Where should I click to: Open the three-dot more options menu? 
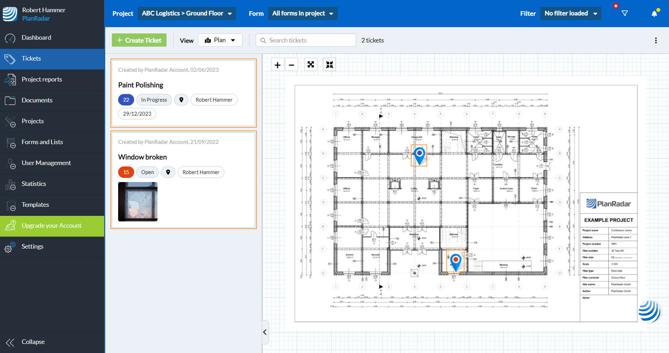tap(656, 40)
